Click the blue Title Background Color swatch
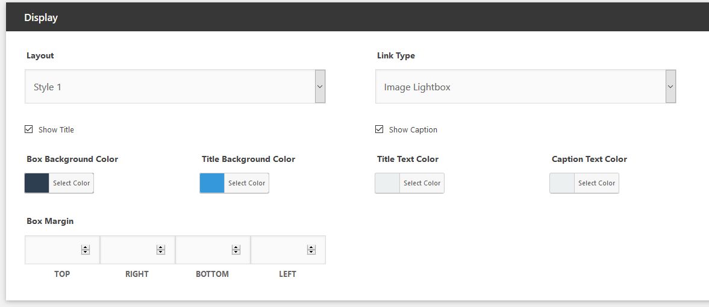 [x=212, y=183]
